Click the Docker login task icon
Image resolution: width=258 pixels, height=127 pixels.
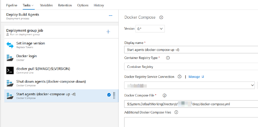(x=10, y=58)
